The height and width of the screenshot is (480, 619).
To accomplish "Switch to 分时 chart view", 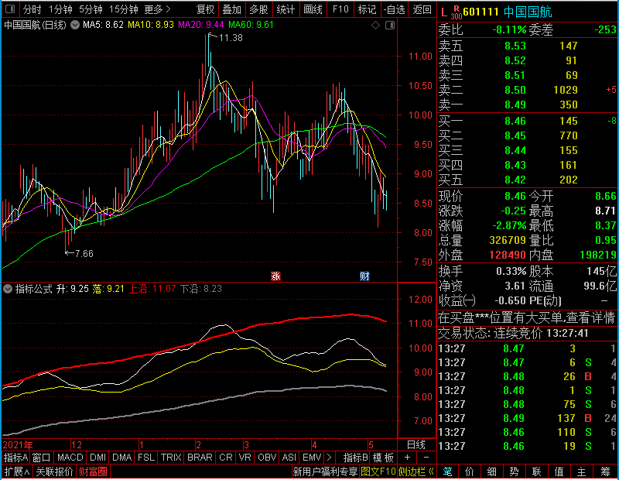I will (32, 9).
